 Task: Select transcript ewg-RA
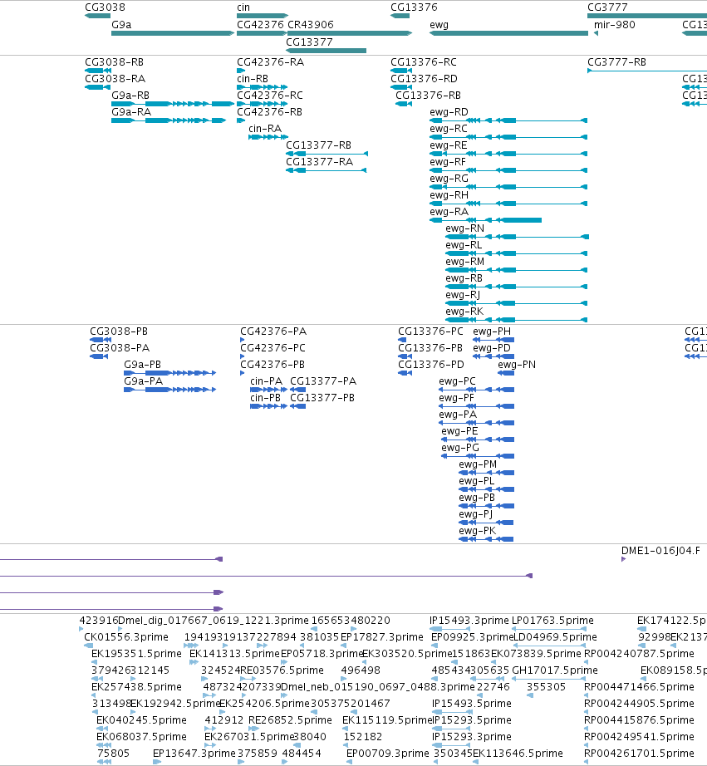(449, 212)
